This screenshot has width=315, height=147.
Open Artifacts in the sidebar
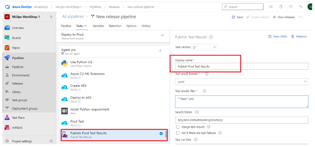17,128
